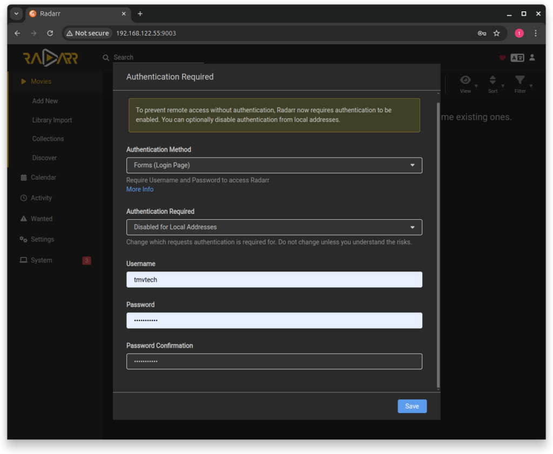Image resolution: width=553 pixels, height=454 pixels.
Task: Expand the Authentication Required dropdown
Action: (274, 227)
